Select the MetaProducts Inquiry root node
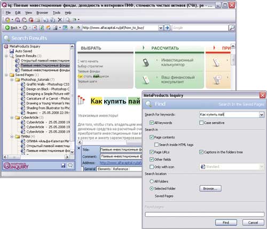This screenshot has width=267, height=229. tap(25, 47)
